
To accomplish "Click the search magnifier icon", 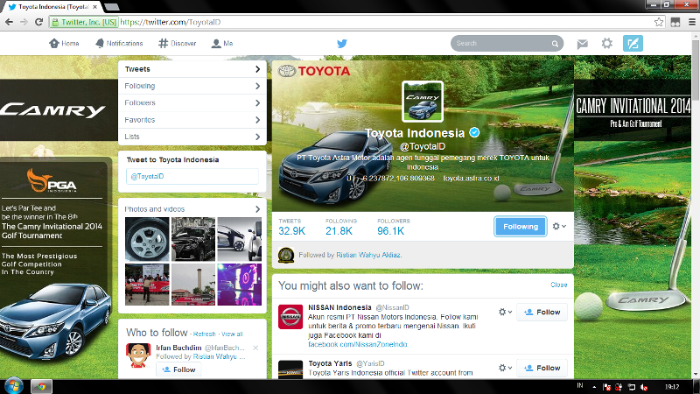I will click(x=555, y=43).
